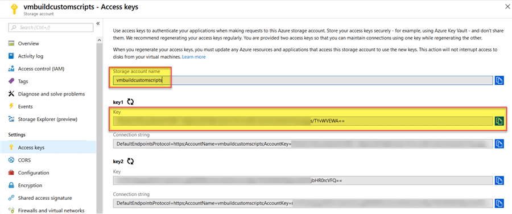Click the key1 heading label

click(118, 102)
